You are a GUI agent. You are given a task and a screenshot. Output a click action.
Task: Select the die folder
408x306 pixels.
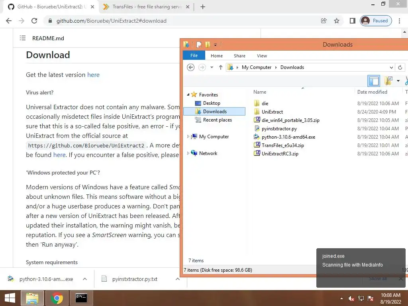coord(265,104)
